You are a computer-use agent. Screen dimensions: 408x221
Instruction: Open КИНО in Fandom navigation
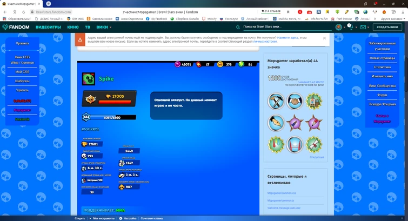pos(73,27)
